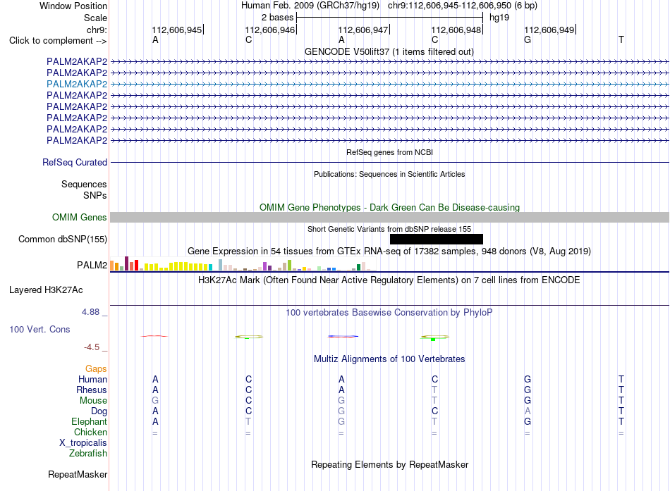Select the Elephant species label
The height and width of the screenshot is (491, 670).
(x=90, y=421)
